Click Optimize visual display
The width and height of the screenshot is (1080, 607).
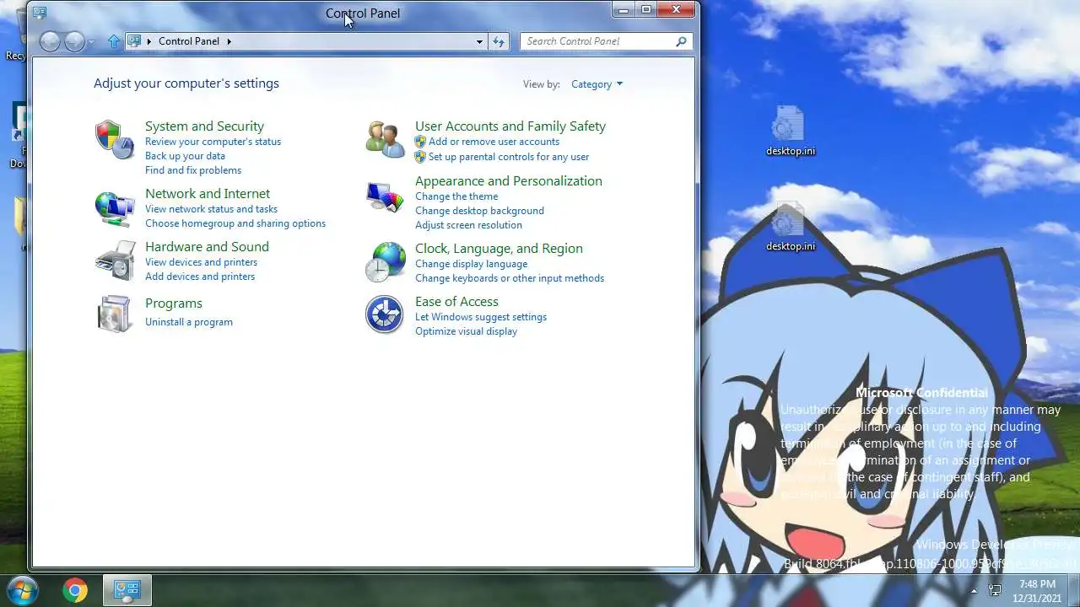466,331
